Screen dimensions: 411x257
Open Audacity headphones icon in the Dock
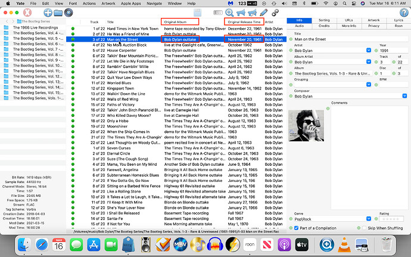click(x=215, y=244)
